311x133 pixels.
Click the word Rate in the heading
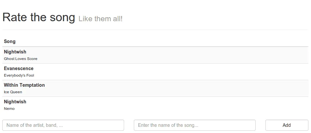click(15, 18)
